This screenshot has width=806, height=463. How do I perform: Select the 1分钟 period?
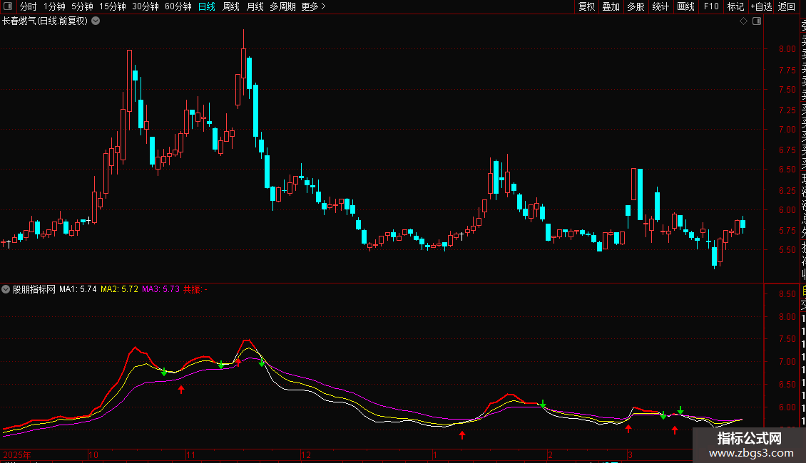click(54, 6)
